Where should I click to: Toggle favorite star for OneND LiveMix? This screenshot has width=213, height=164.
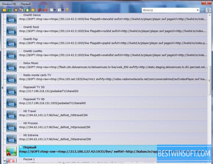(21, 51)
